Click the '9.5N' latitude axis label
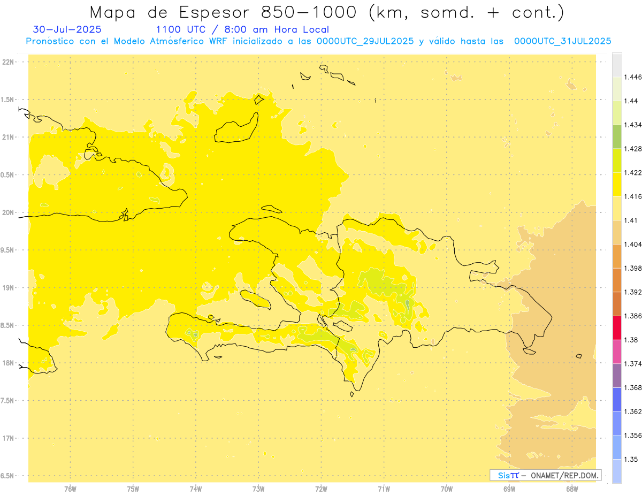The width and height of the screenshot is (642, 496). click(8, 250)
